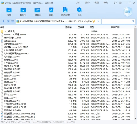Click the scrollbar up arrow
This screenshot has height=124, width=137.
135,27
